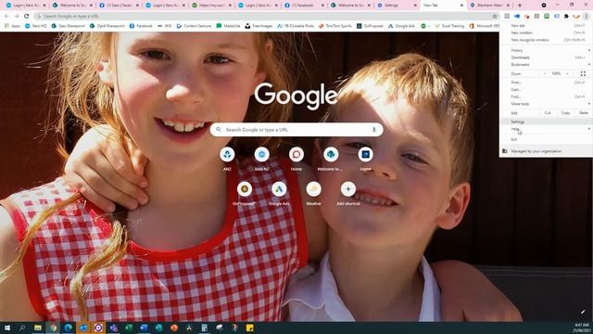This screenshot has width=593, height=334.
Task: Click the browser forward arrow
Action: tap(17, 17)
